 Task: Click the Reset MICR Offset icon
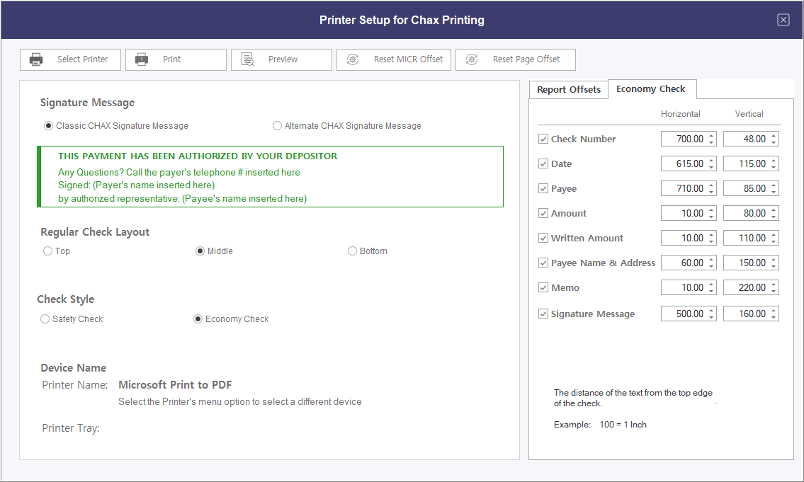coord(353,59)
